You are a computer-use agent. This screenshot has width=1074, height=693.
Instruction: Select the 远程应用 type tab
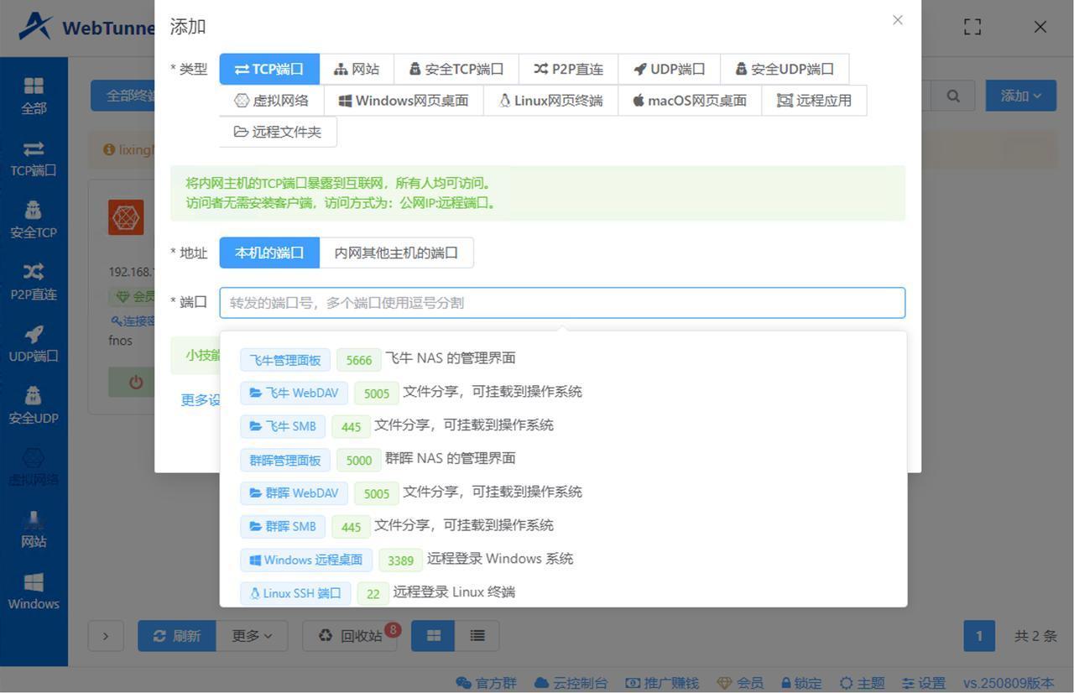click(x=814, y=101)
